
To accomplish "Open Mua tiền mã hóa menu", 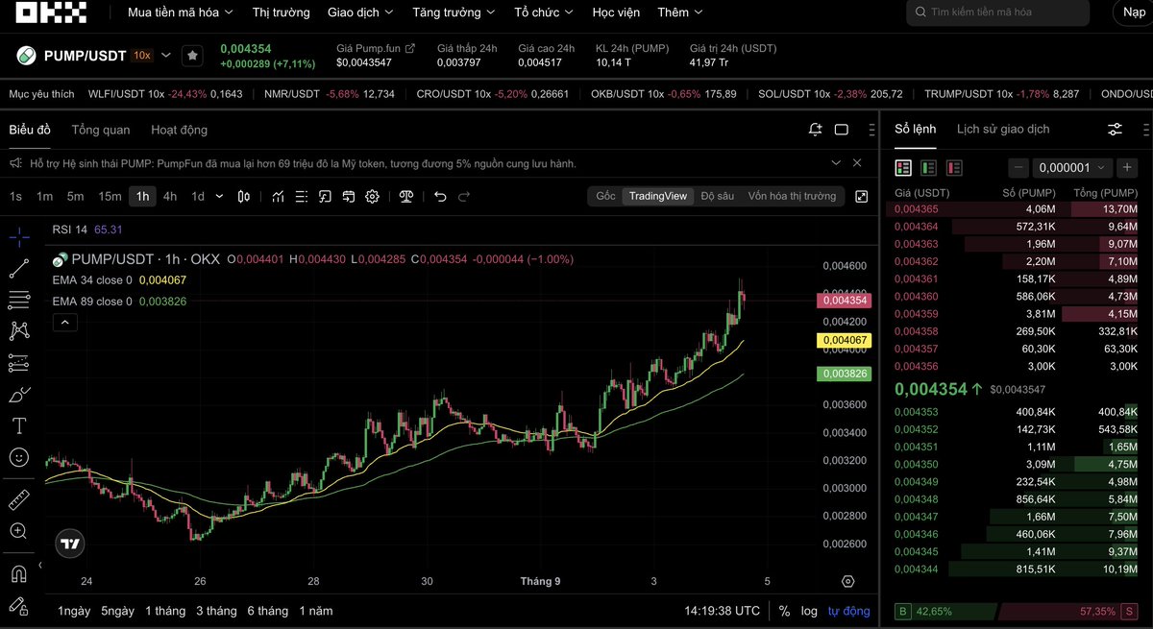I will (x=181, y=12).
